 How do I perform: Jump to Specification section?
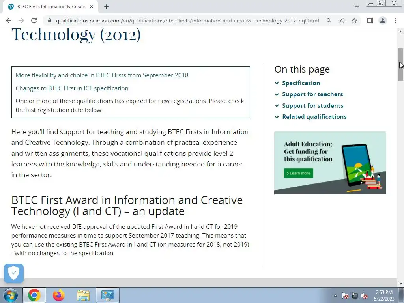[301, 83]
